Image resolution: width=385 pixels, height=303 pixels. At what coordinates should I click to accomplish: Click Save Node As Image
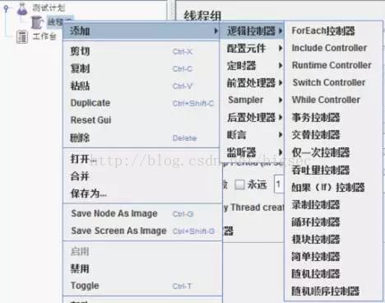point(142,213)
